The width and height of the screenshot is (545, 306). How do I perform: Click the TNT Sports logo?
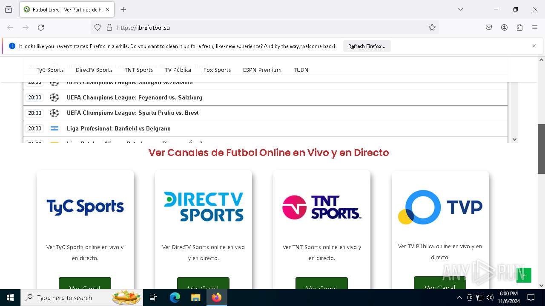point(321,207)
